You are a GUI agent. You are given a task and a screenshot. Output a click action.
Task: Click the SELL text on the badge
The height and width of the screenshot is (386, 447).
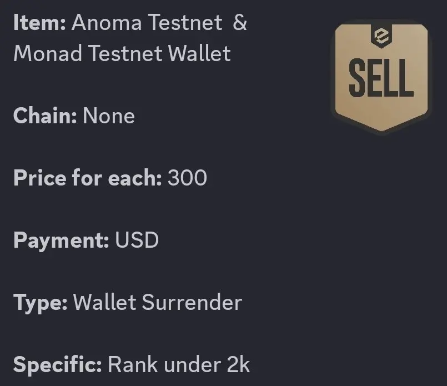(381, 78)
